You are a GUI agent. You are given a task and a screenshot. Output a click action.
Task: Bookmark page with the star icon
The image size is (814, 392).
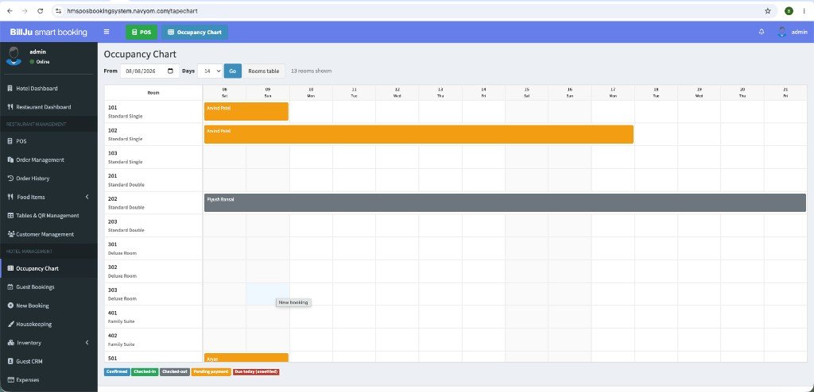coord(768,11)
